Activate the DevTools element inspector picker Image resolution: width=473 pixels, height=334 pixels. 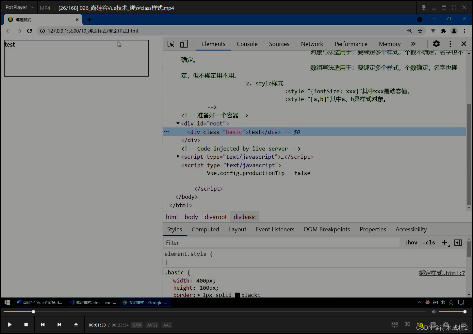[x=171, y=44]
